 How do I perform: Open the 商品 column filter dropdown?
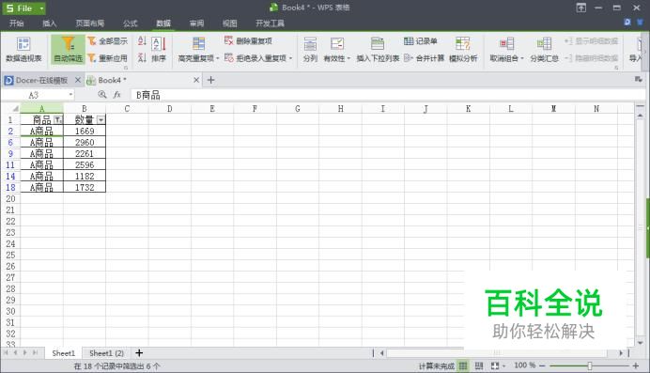point(58,120)
